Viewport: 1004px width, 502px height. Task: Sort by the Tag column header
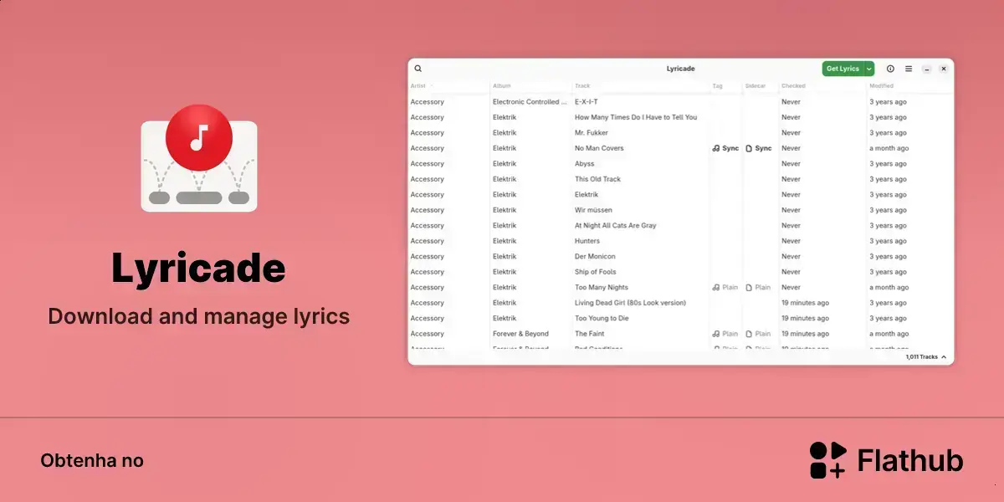tap(717, 85)
